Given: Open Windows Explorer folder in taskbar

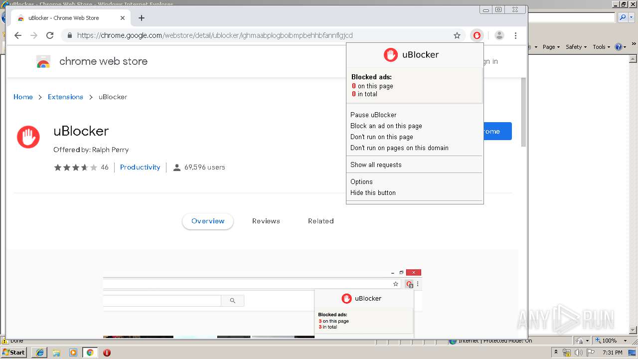Looking at the screenshot, I should (x=56, y=353).
